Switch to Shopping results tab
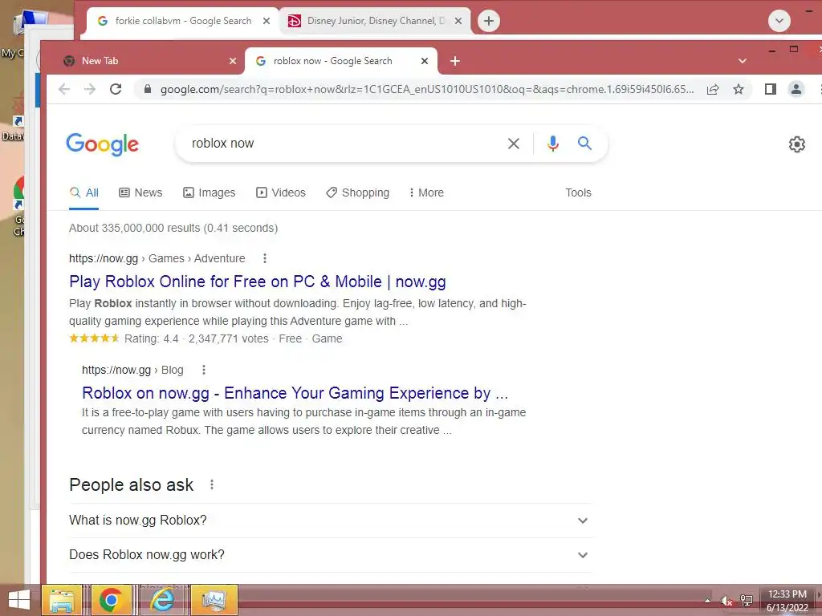Screen dimensions: 822x616 pyautogui.click(x=357, y=192)
